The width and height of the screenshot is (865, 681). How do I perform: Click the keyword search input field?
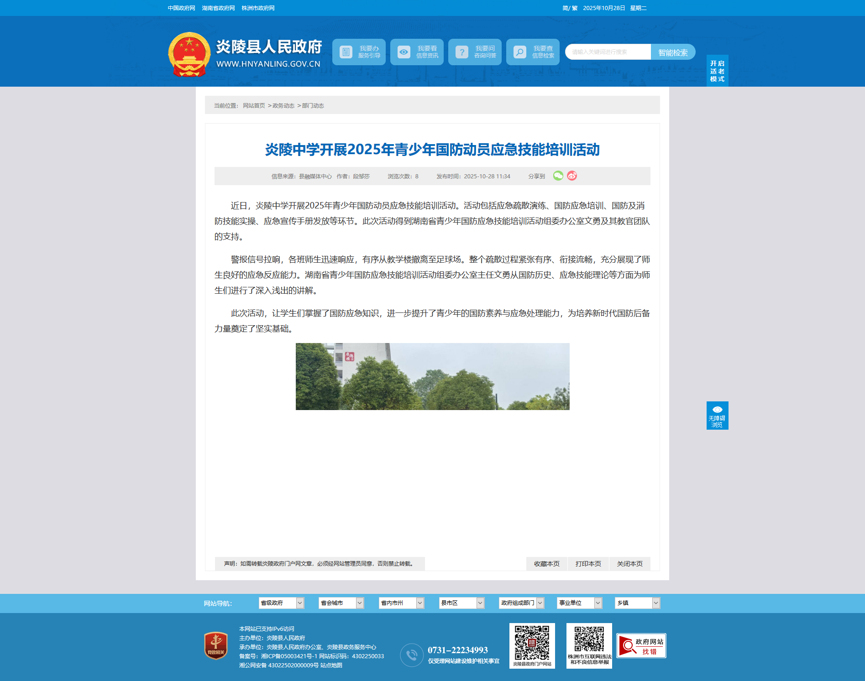608,52
